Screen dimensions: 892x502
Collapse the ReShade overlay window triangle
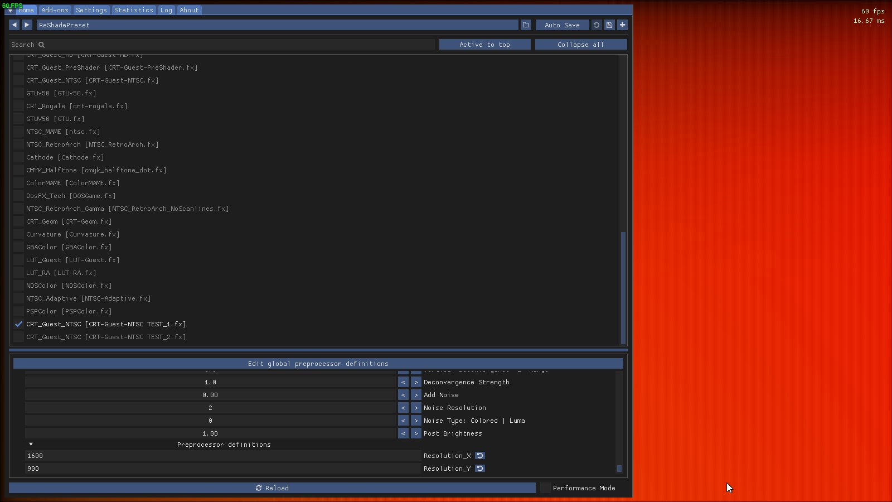[10, 11]
